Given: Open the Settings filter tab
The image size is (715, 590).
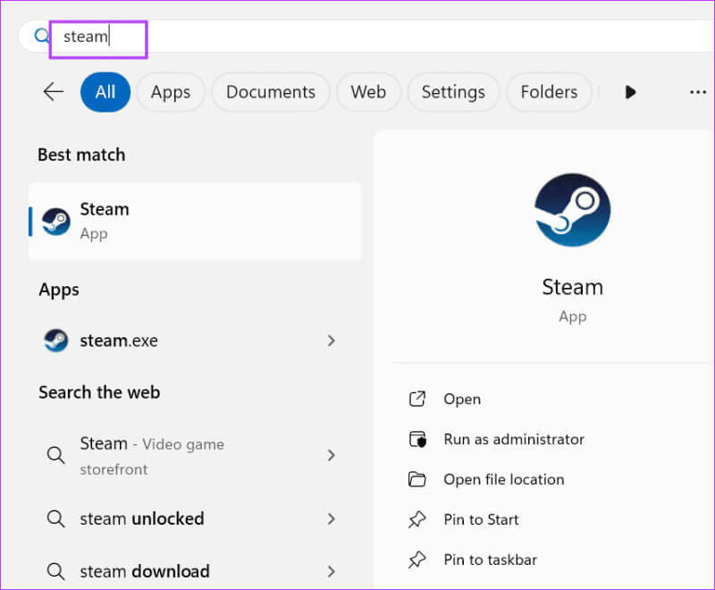Looking at the screenshot, I should point(453,92).
